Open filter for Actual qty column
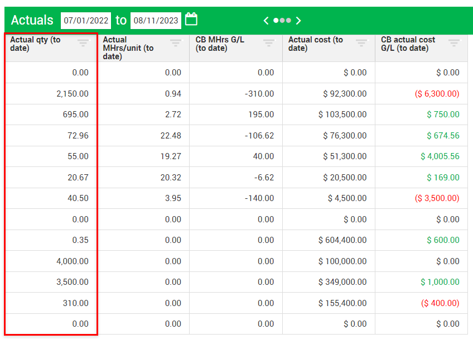Viewport: 473px width, 339px height. [x=83, y=42]
